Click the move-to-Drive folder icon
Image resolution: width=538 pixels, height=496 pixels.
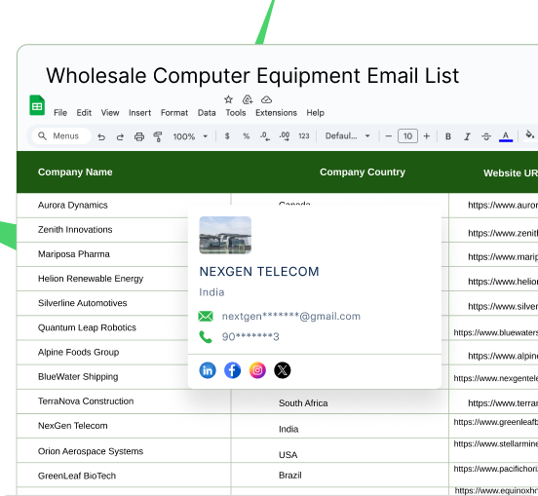coord(248,99)
